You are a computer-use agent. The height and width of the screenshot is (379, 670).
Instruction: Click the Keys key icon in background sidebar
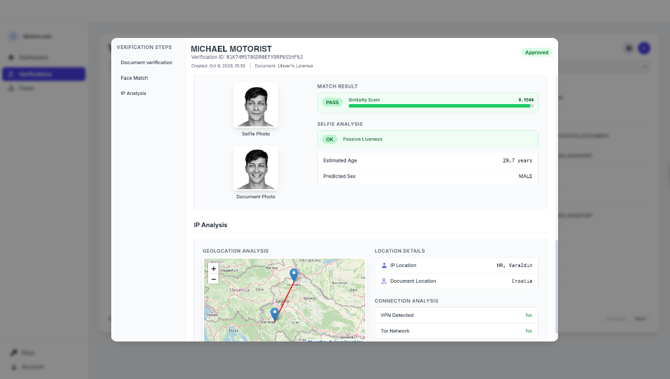pos(14,353)
